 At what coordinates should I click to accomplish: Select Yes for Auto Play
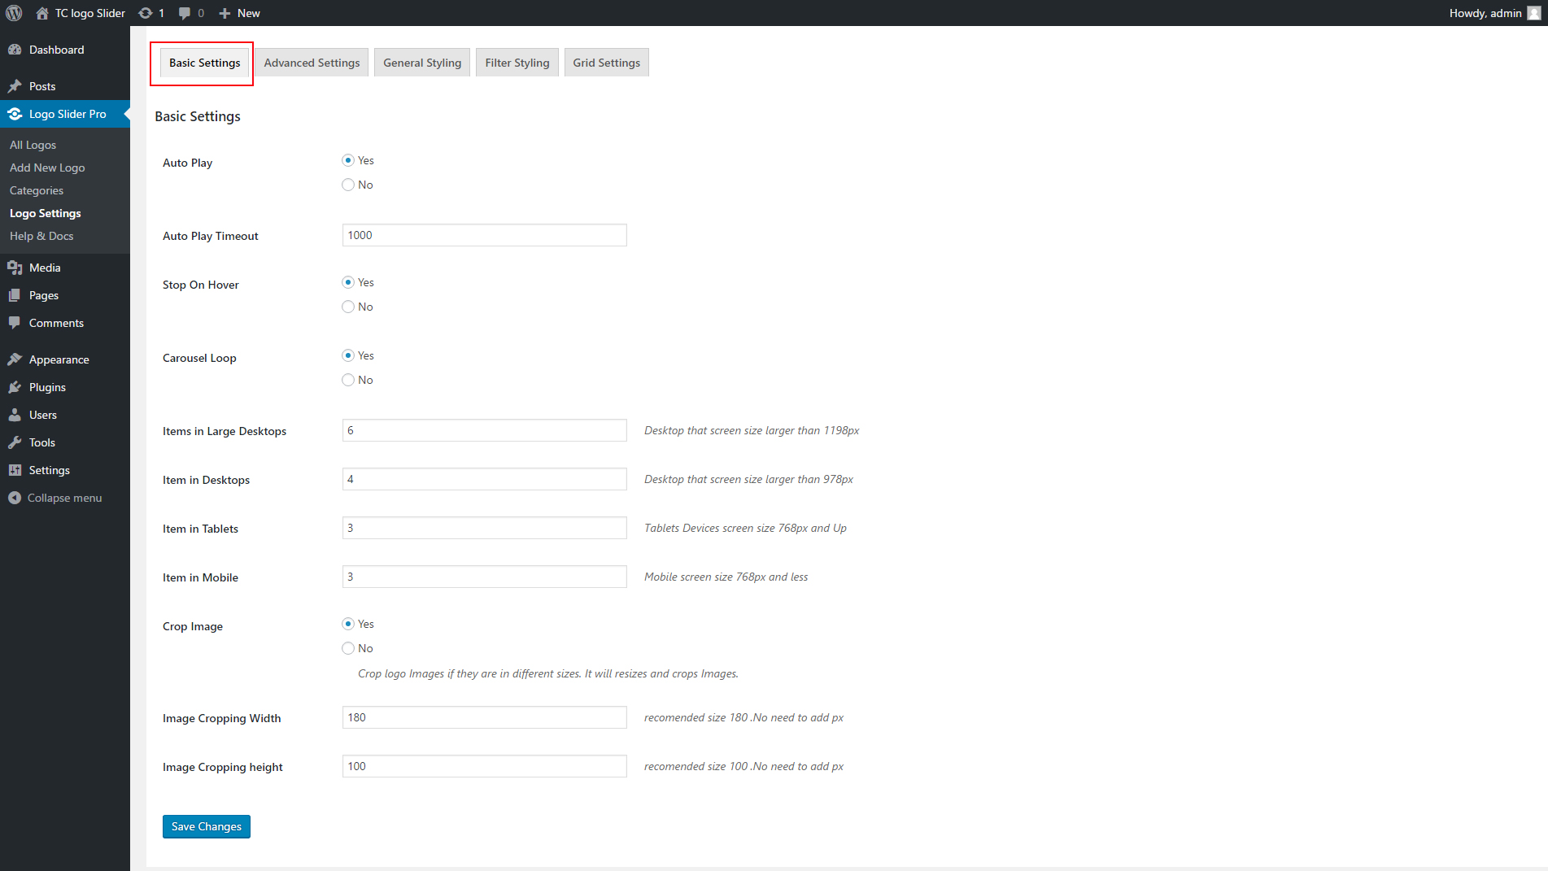pyautogui.click(x=348, y=160)
